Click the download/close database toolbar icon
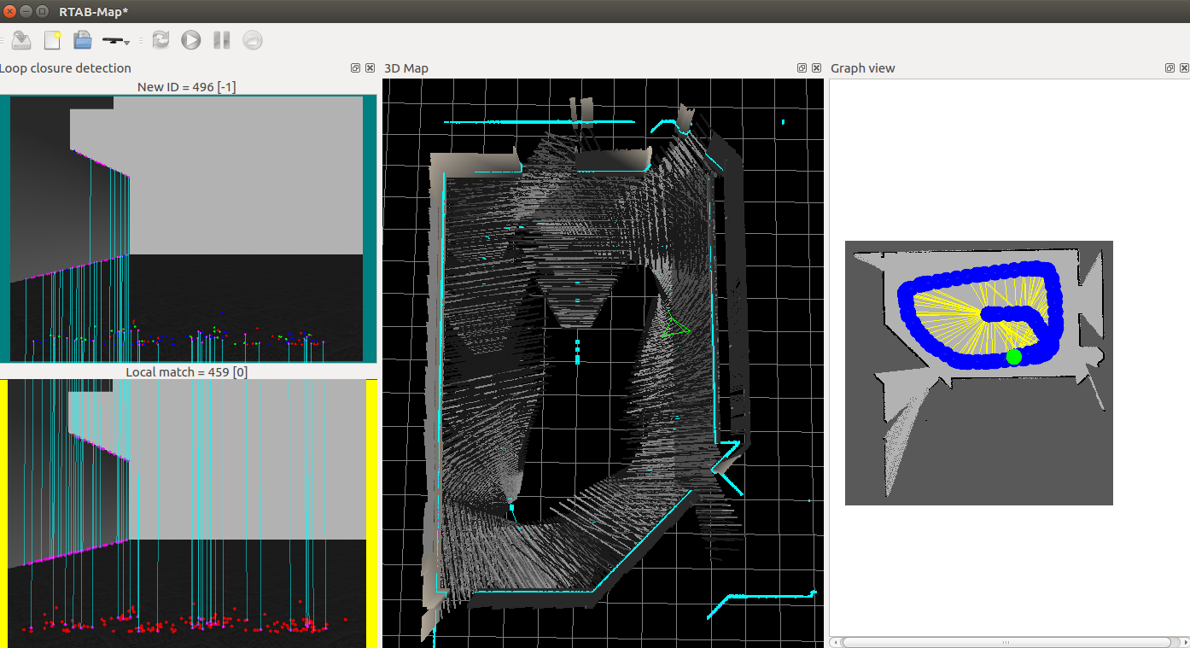This screenshot has height=648, width=1190. pos(21,40)
